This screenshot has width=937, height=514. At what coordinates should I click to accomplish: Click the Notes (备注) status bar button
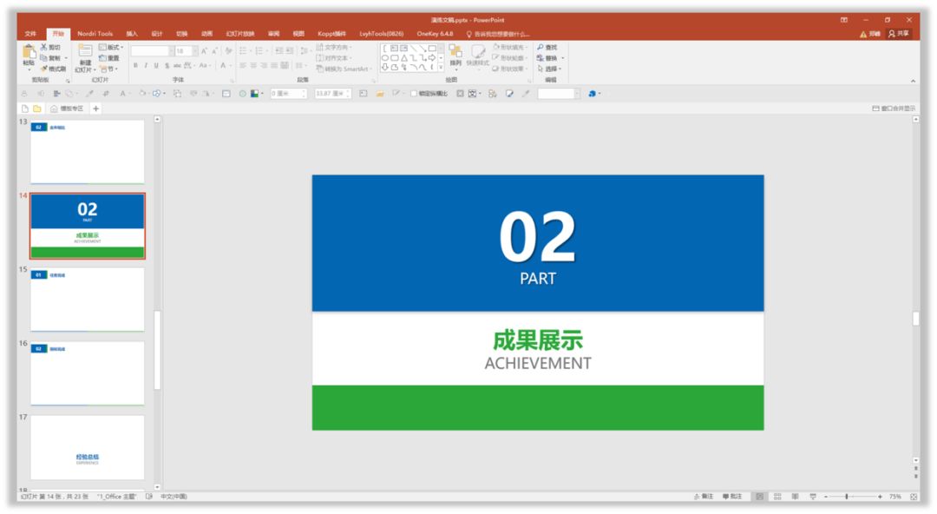pos(704,497)
